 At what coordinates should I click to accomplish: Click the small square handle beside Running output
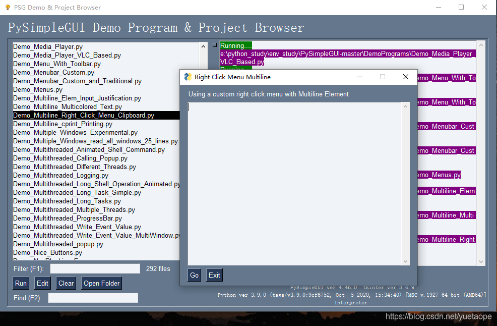click(215, 45)
